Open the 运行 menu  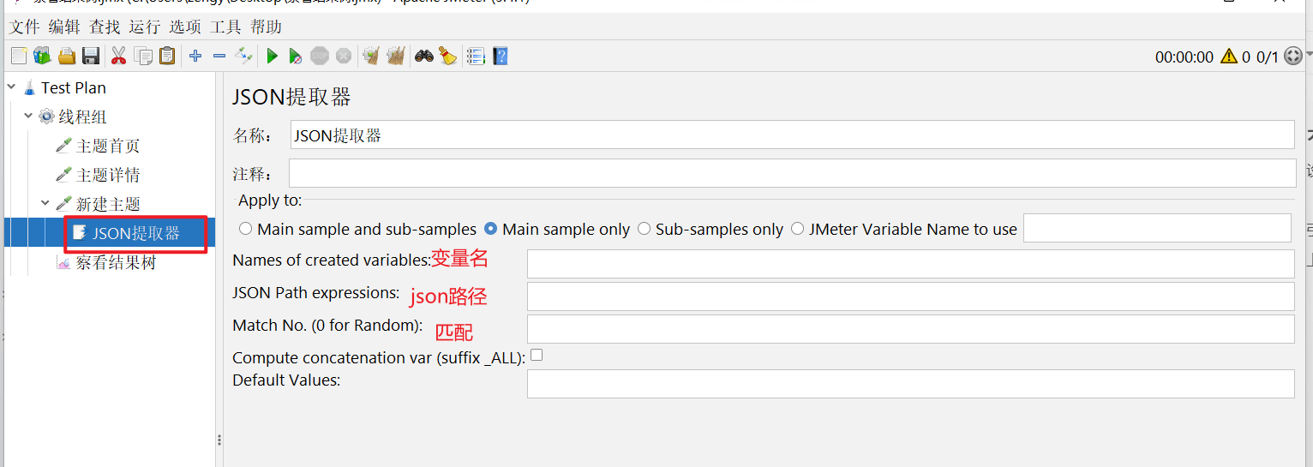pyautogui.click(x=145, y=27)
